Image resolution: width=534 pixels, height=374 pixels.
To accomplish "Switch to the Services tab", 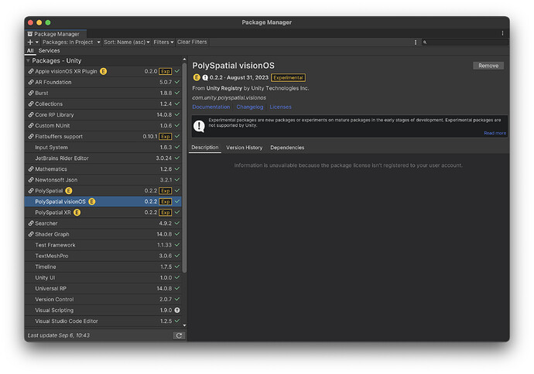I will [x=49, y=51].
